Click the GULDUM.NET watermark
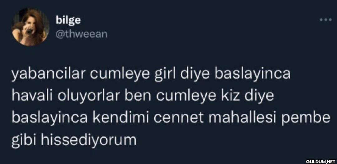The height and width of the screenshot is (164, 337). pos(320,161)
